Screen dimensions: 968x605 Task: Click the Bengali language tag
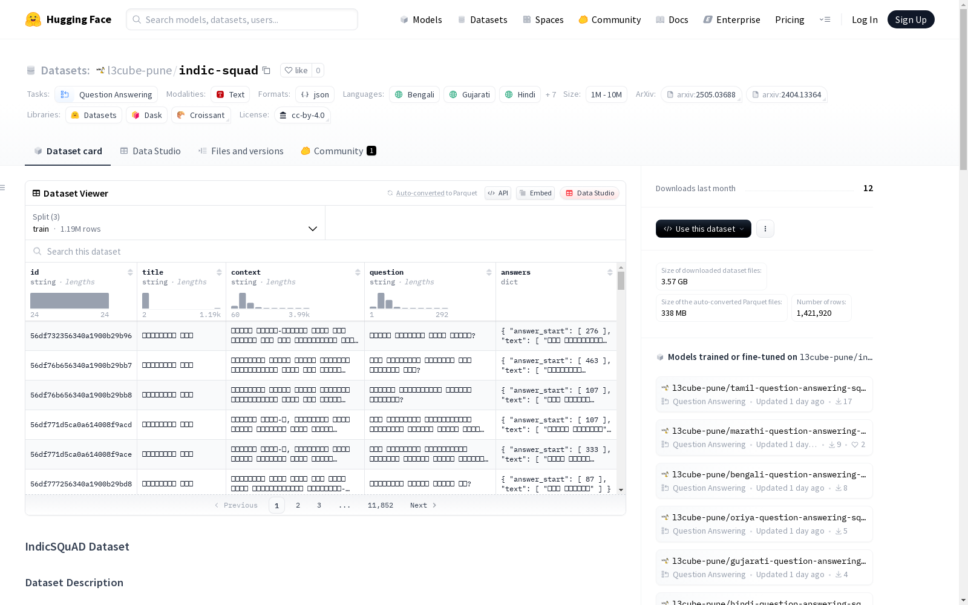[414, 94]
